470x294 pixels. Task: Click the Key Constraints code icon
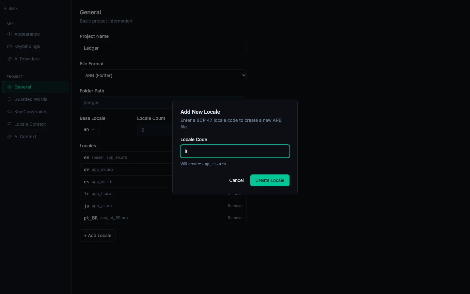[x=9, y=112]
